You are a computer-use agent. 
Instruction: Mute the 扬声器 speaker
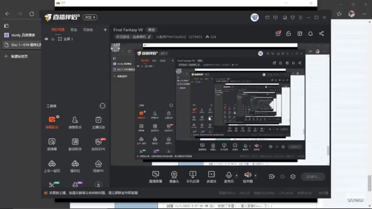[x=248, y=177]
